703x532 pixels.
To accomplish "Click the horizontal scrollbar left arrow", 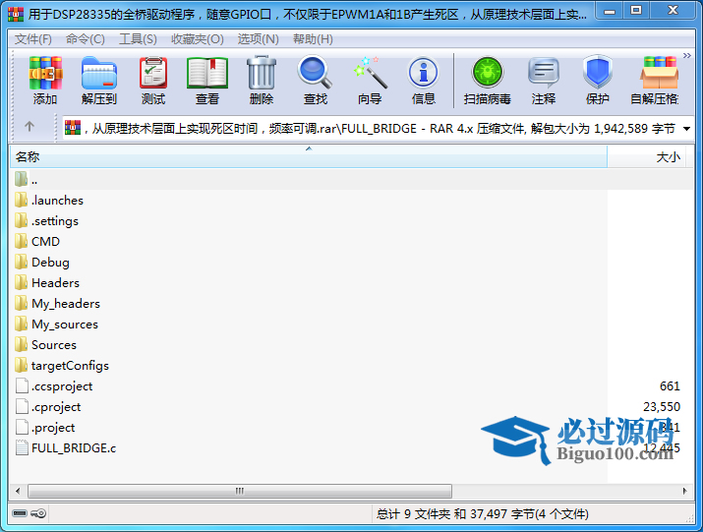I will (18, 491).
